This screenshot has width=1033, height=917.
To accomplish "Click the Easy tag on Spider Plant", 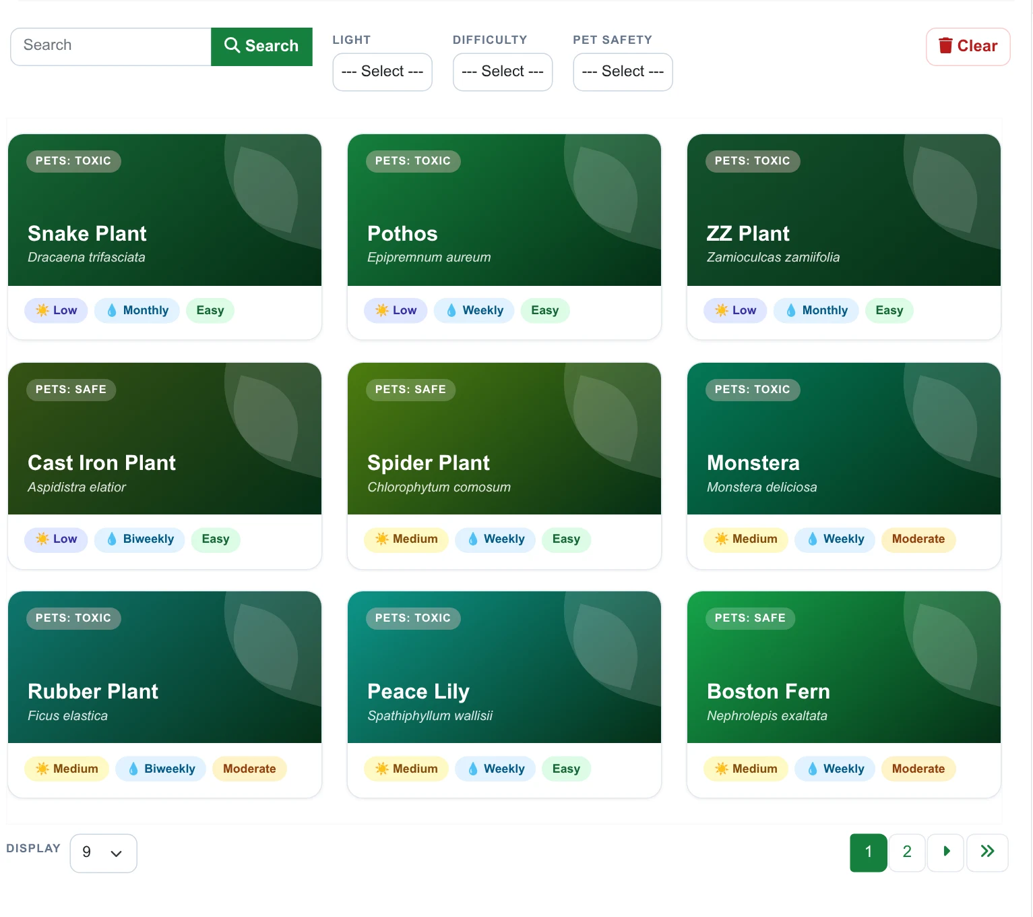I will pyautogui.click(x=566, y=539).
